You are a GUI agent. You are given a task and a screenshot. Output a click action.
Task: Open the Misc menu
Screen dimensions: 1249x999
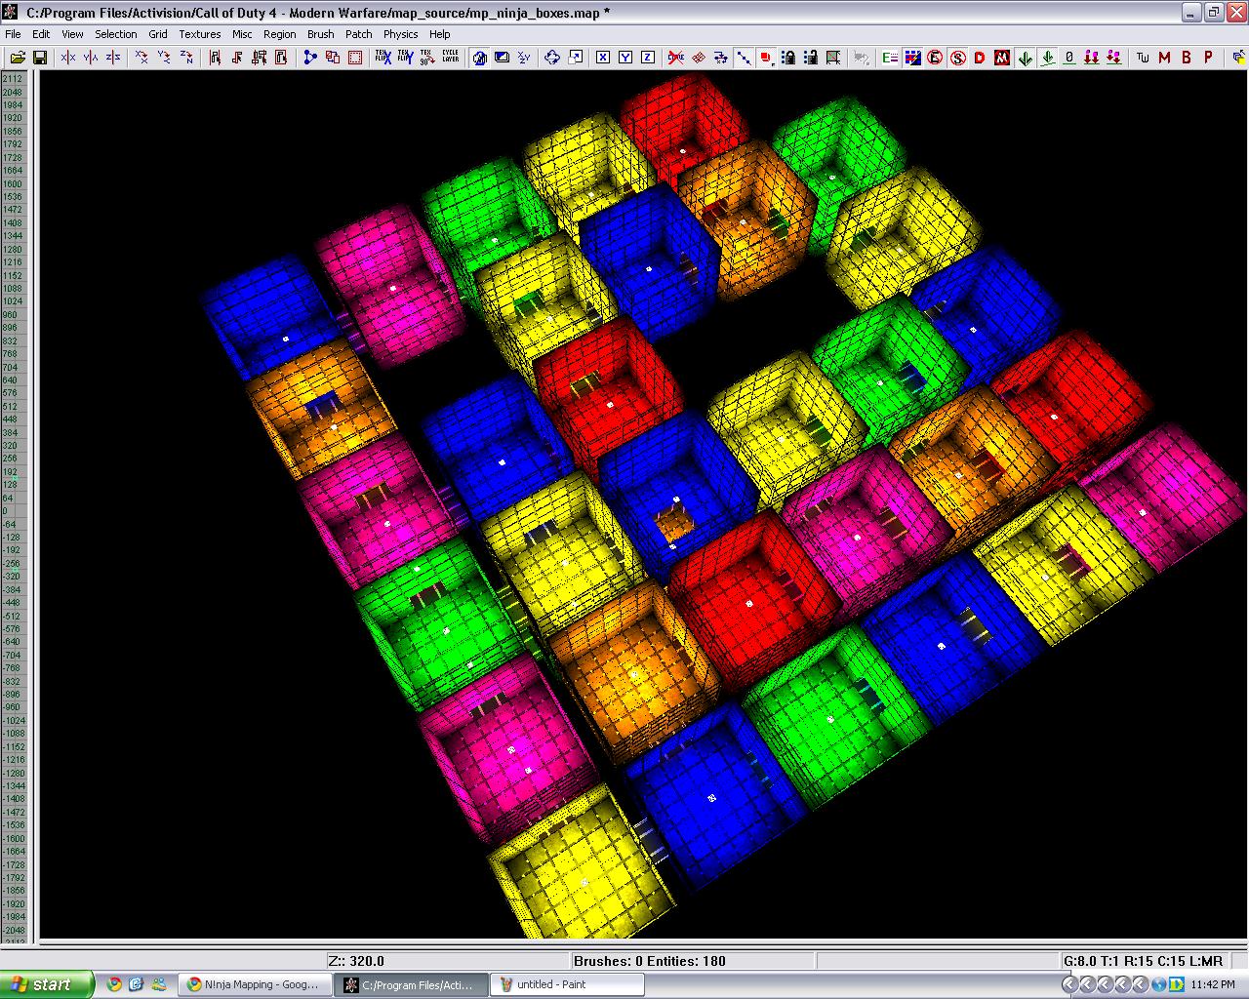click(242, 34)
